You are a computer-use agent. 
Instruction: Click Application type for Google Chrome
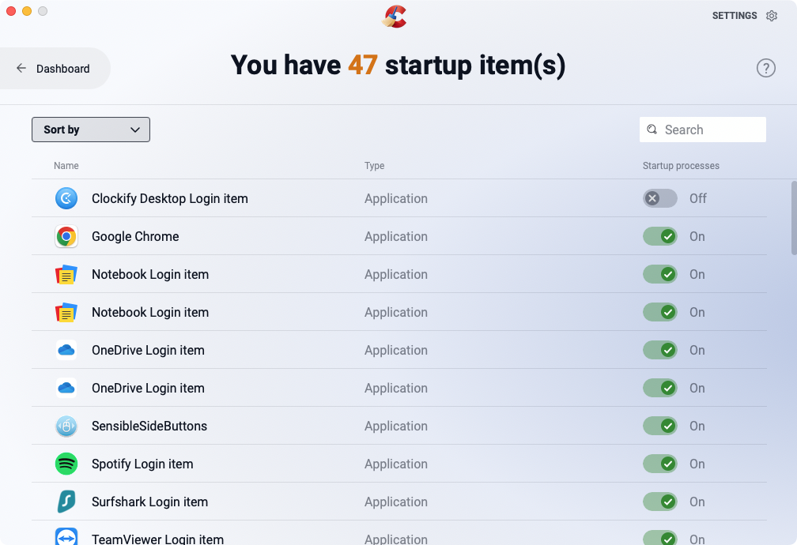(x=396, y=236)
